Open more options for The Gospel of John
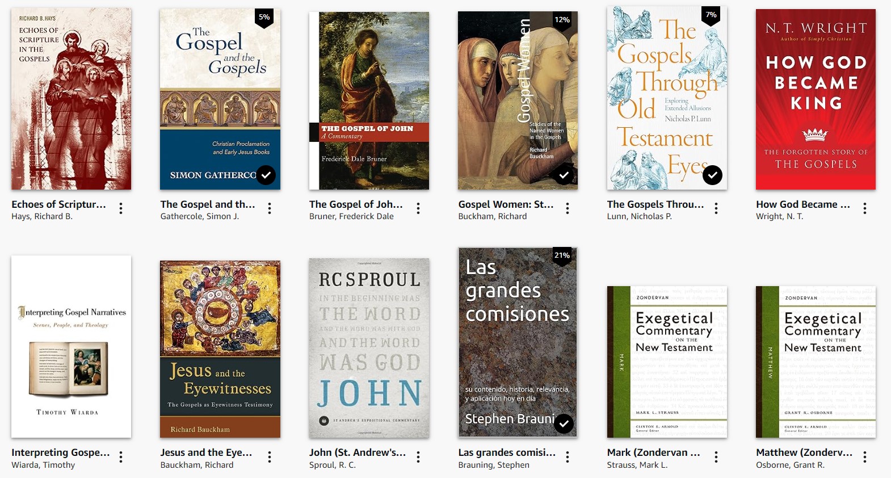Viewport: 891px width, 478px height. 418,208
